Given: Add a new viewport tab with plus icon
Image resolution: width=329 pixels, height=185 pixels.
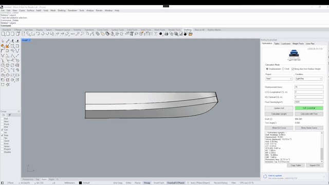Looking at the screenshot, I should (x=57, y=179).
